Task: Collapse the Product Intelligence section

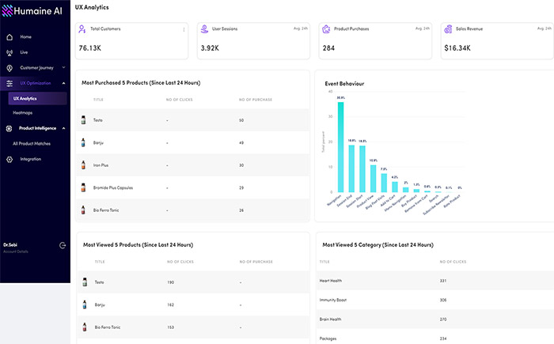Action: [63, 128]
